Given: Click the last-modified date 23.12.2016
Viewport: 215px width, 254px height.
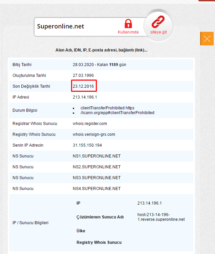Looking at the screenshot, I should 83,86.
